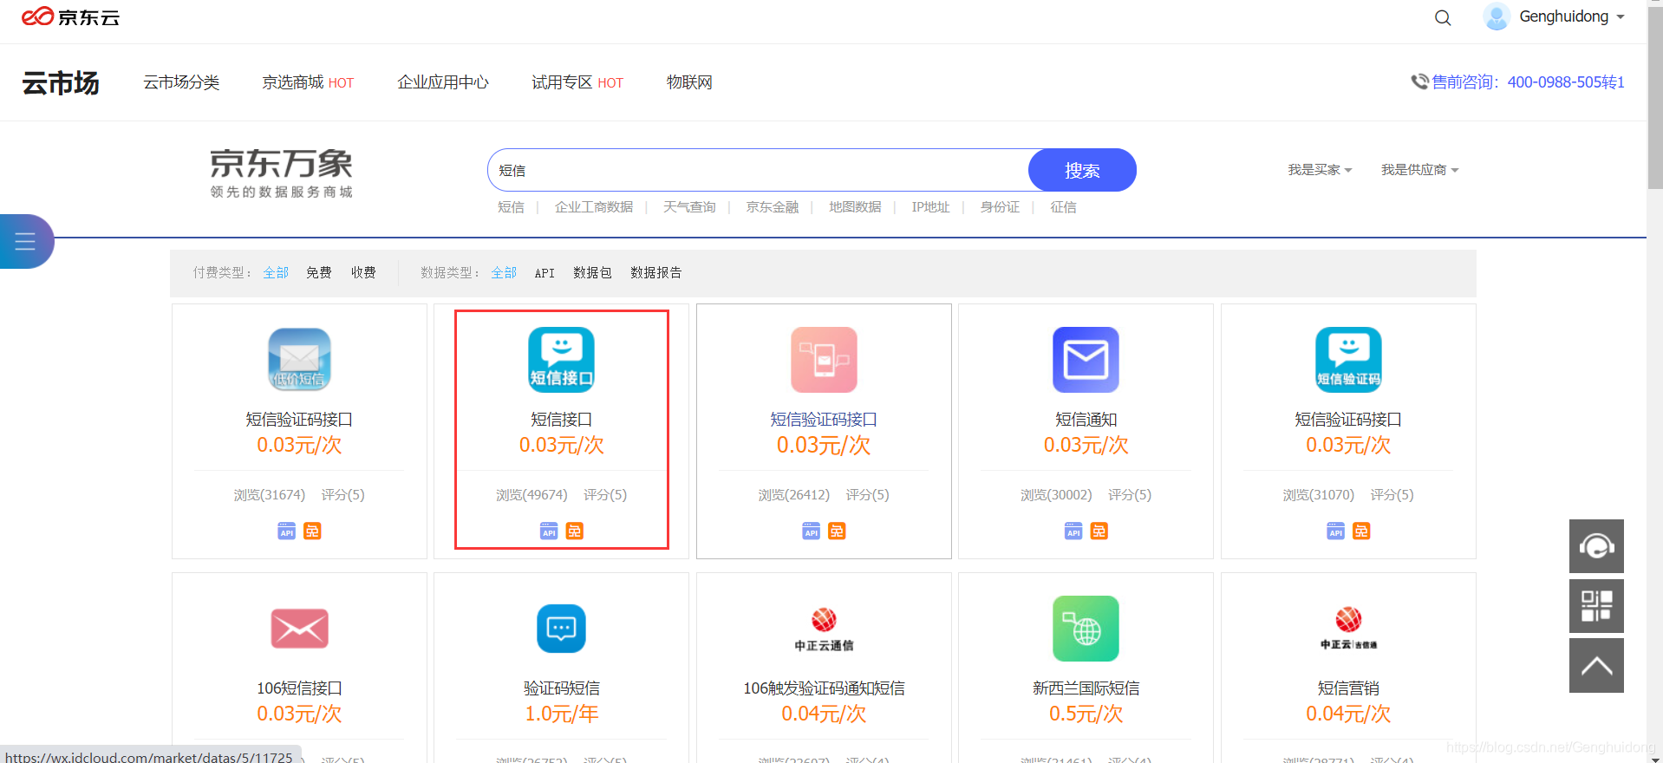Click the 云市场 heading
Viewport: 1663px width, 763px height.
point(61,82)
